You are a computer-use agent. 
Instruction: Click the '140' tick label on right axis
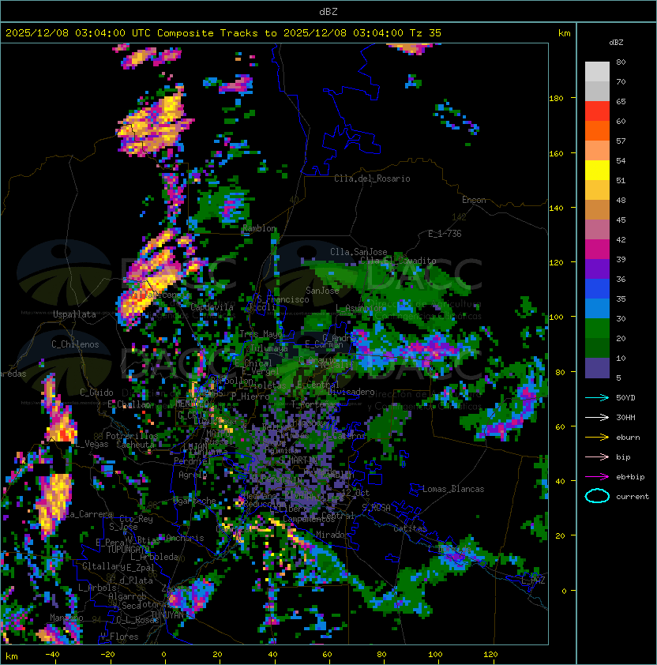tap(556, 208)
